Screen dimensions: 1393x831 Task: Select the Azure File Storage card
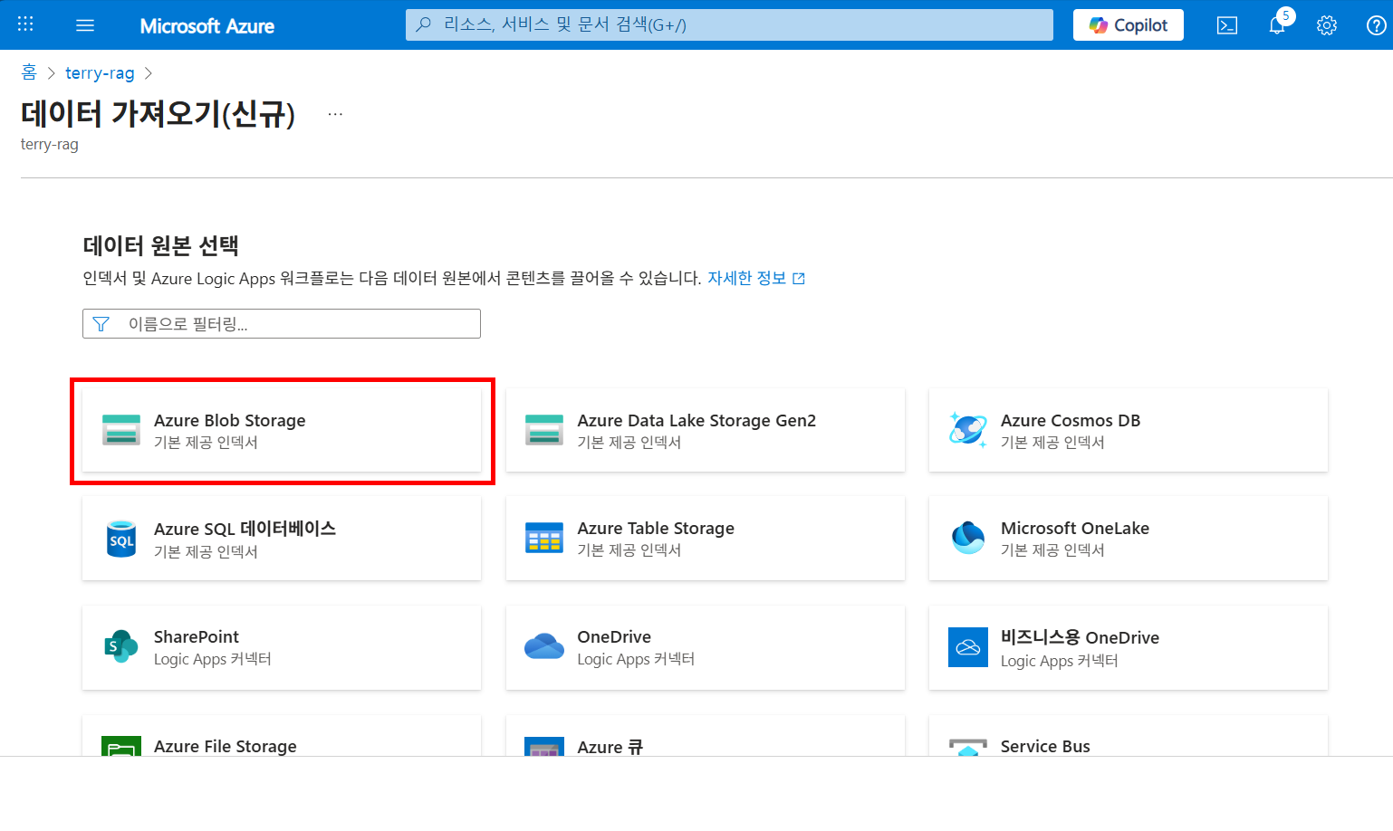click(282, 736)
